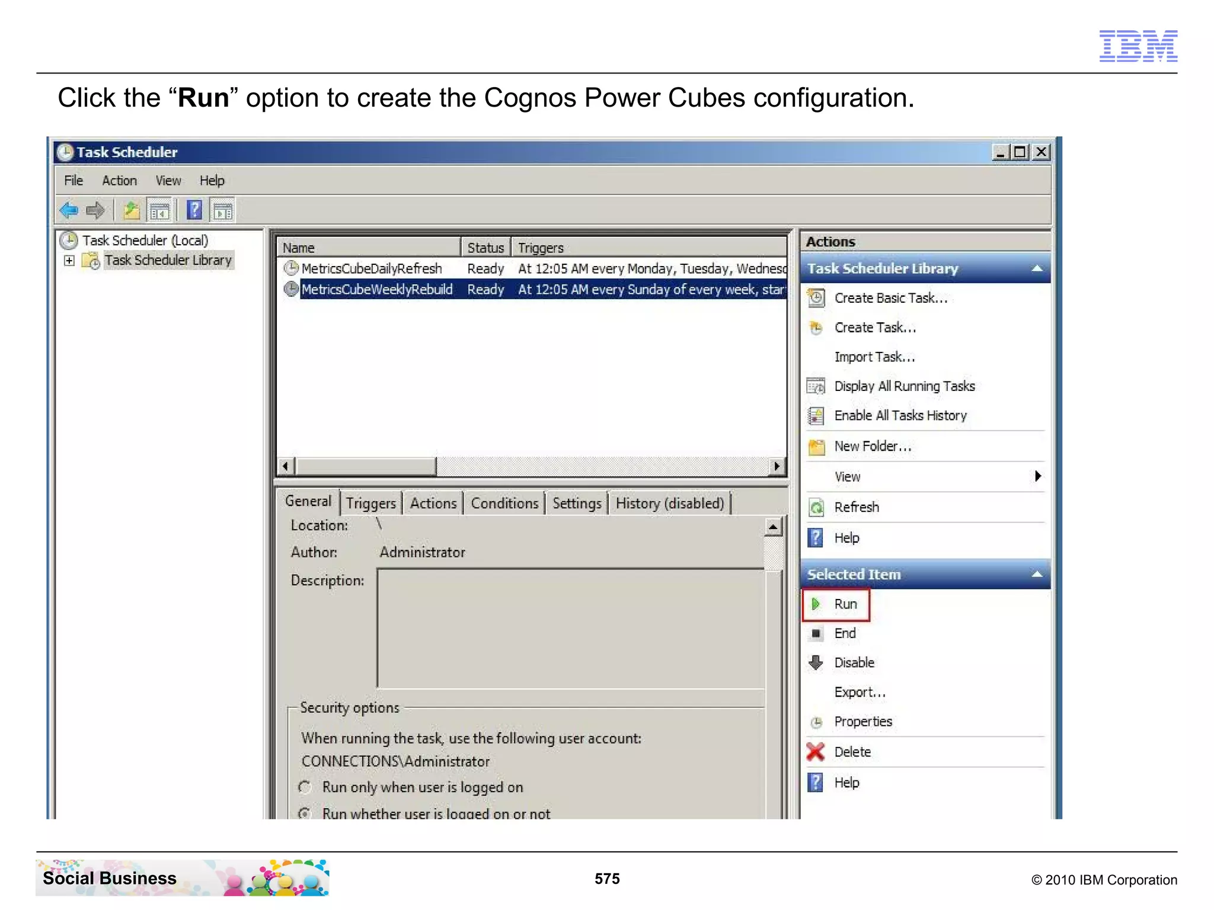Click Ready status of MetricsCubeDailyRefresh
This screenshot has height=910, width=1214.
coord(485,268)
